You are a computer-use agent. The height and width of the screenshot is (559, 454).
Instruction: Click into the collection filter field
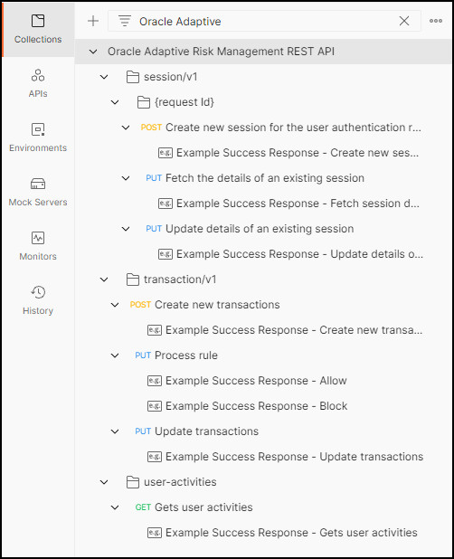click(264, 21)
